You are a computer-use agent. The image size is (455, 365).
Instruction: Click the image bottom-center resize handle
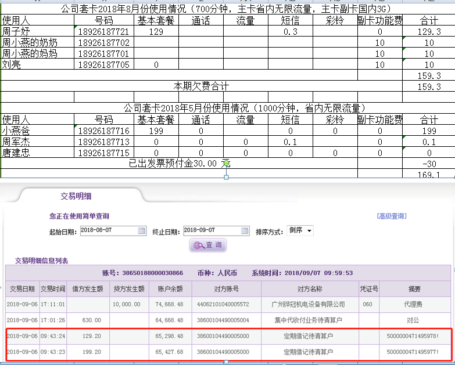coord(227,177)
